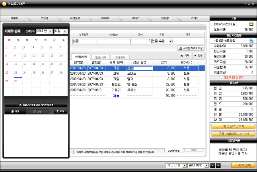This screenshot has width=257, height=172.
Task: Click the 정정 correct button with check icon
Action: (198, 56)
